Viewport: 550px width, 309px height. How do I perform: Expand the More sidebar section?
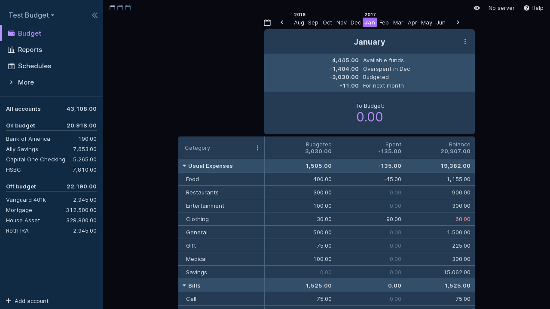click(26, 82)
